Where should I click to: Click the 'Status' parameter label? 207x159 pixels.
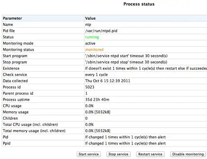pyautogui.click(x=8, y=37)
